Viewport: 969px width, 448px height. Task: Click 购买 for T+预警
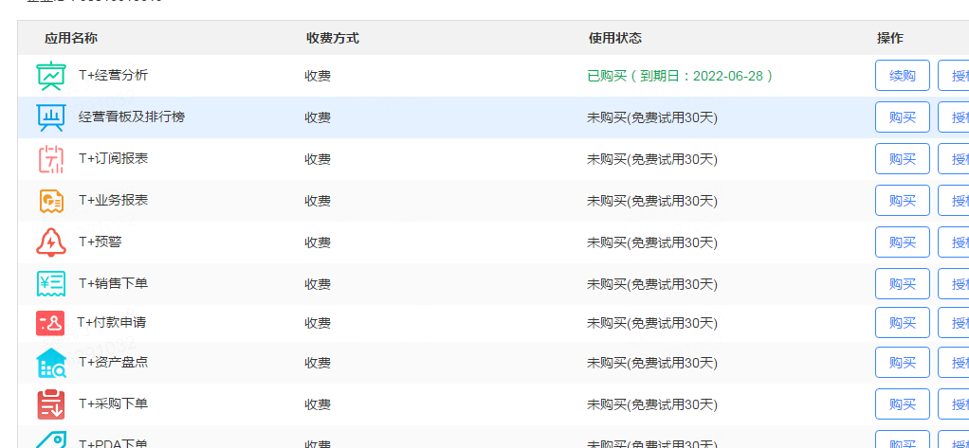tap(903, 242)
